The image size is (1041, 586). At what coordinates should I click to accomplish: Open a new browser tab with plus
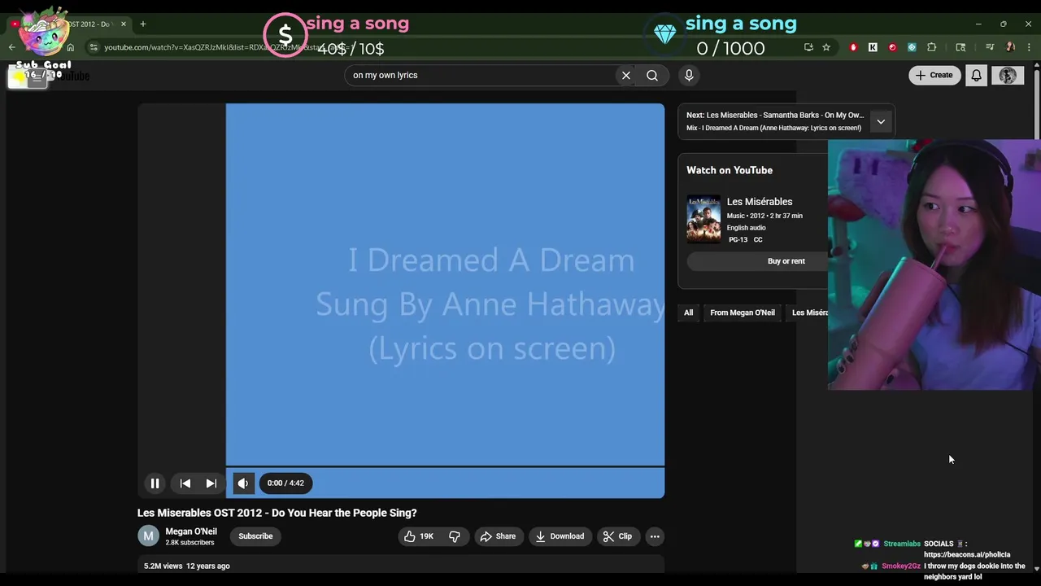[x=142, y=24]
